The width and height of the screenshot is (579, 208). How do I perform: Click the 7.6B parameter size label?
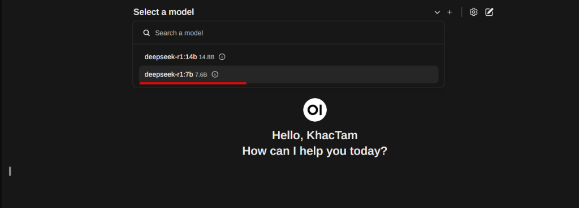coord(201,75)
